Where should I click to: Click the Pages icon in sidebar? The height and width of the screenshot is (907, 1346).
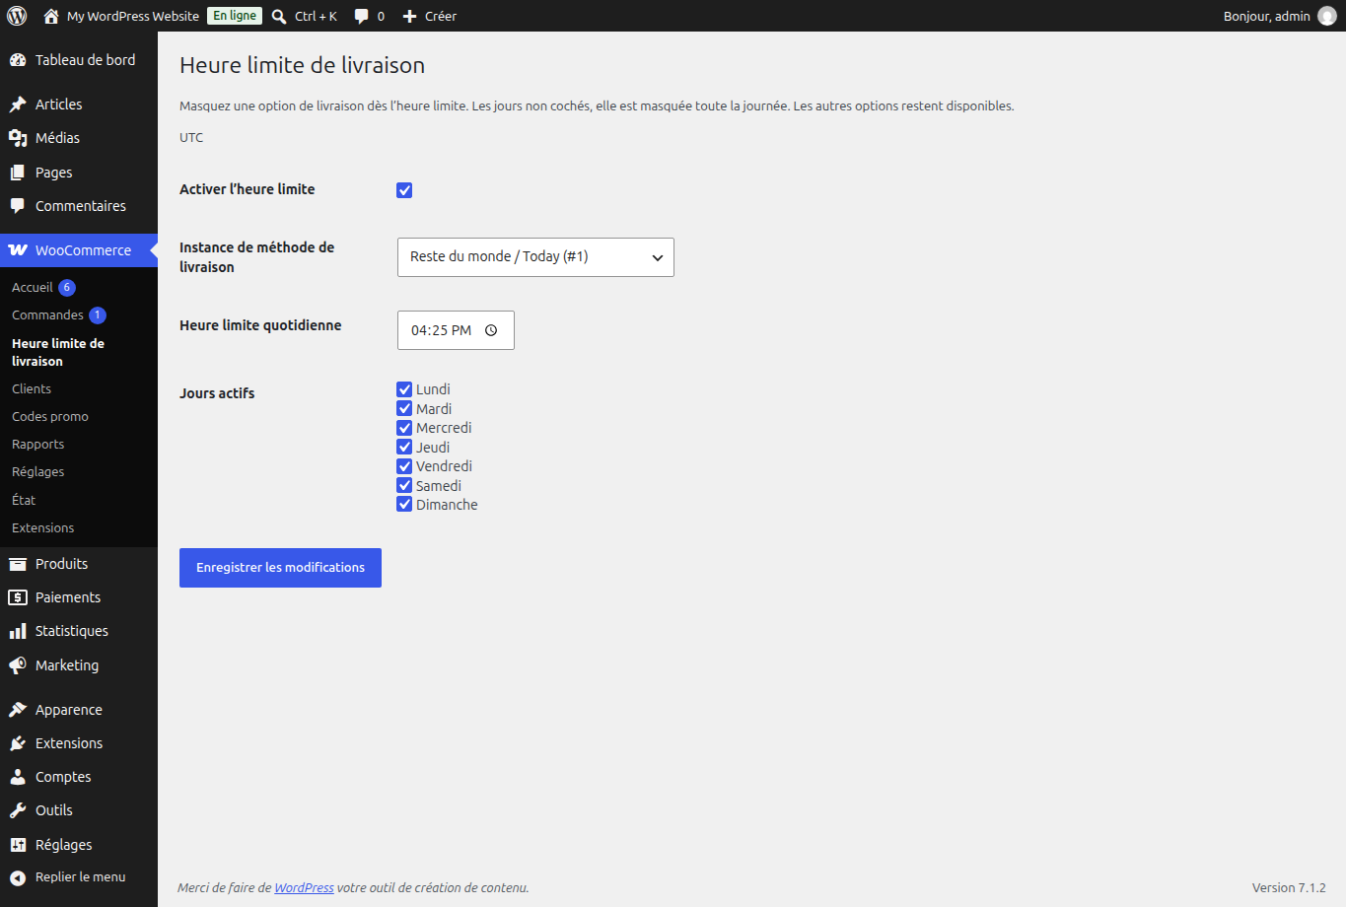click(x=18, y=173)
